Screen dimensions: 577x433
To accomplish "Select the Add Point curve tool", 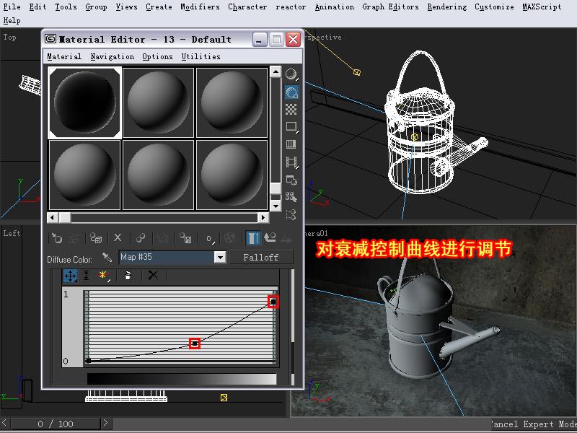I will 104,275.
